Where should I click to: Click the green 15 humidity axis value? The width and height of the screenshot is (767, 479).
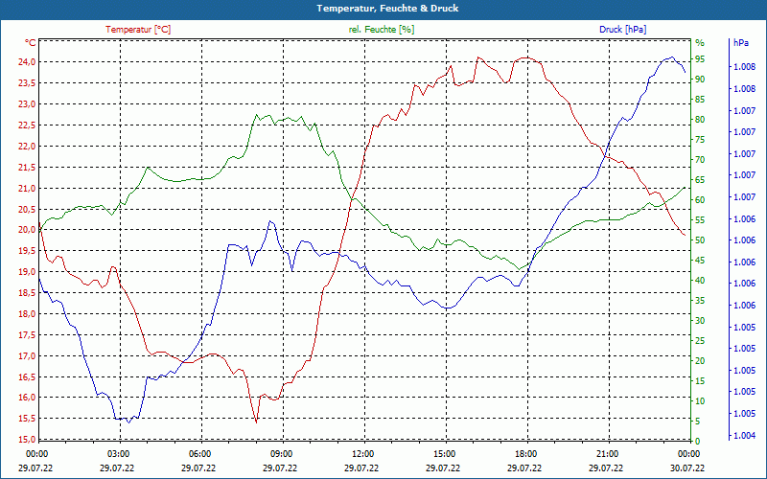[700, 380]
